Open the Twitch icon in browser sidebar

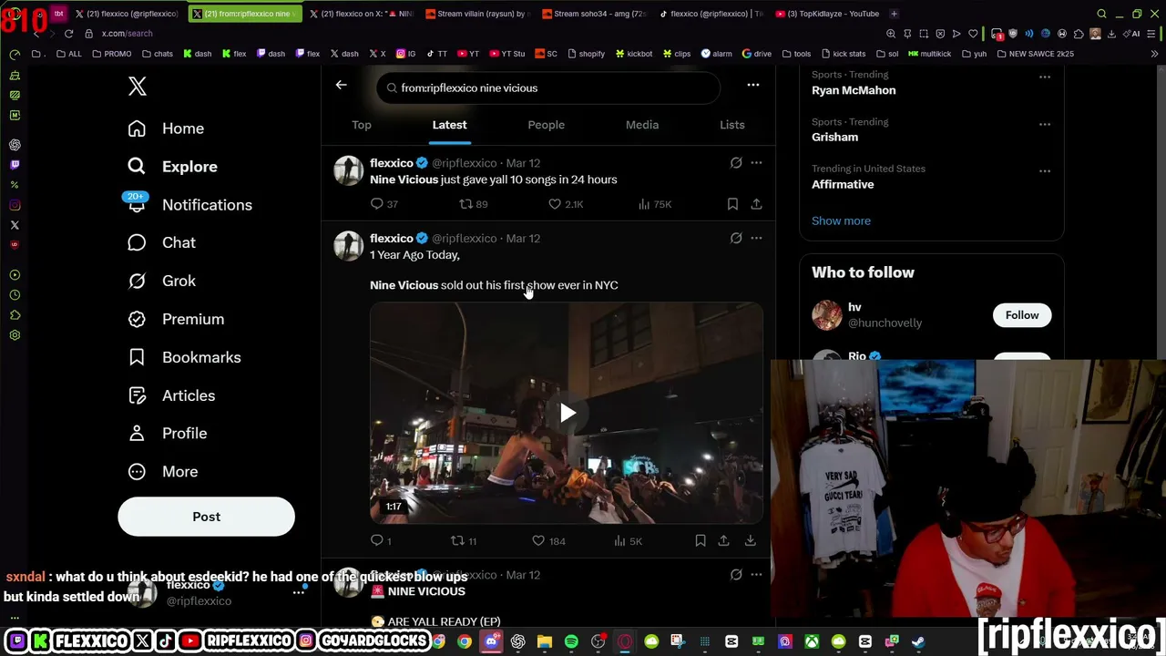click(15, 165)
